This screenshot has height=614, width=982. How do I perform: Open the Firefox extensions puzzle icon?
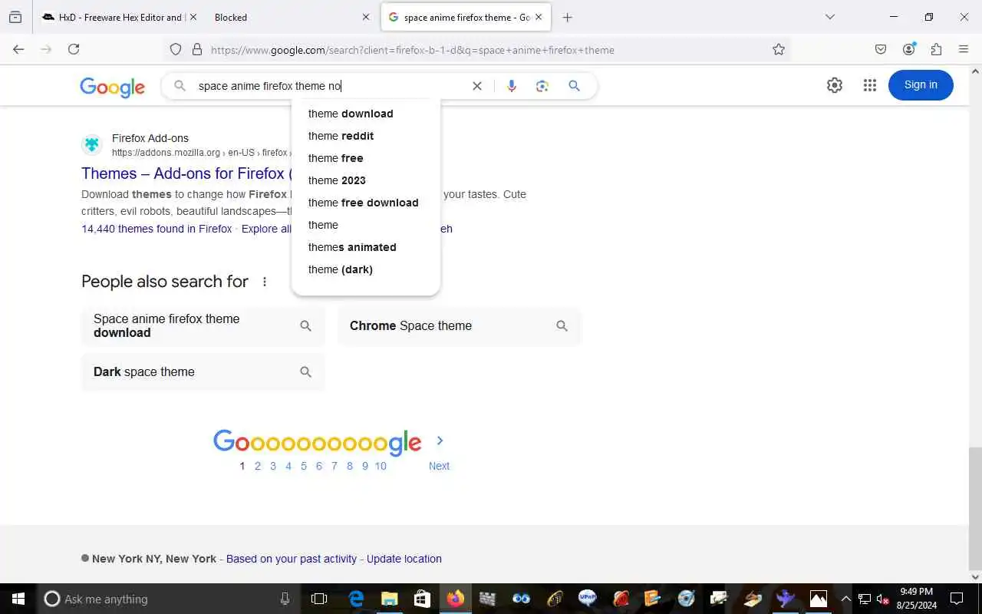point(936,49)
